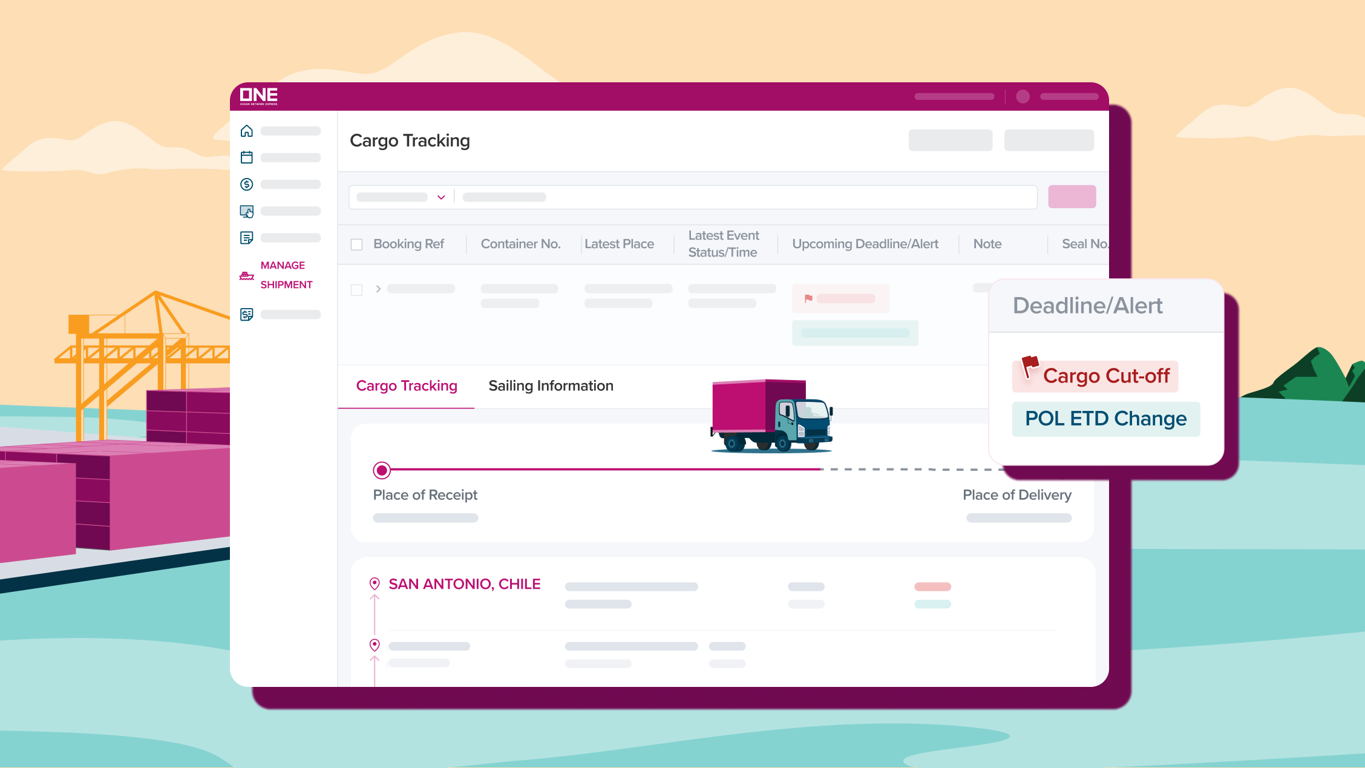Viewport: 1365px width, 768px height.
Task: Select the monitor with hand sidebar icon
Action: [246, 211]
